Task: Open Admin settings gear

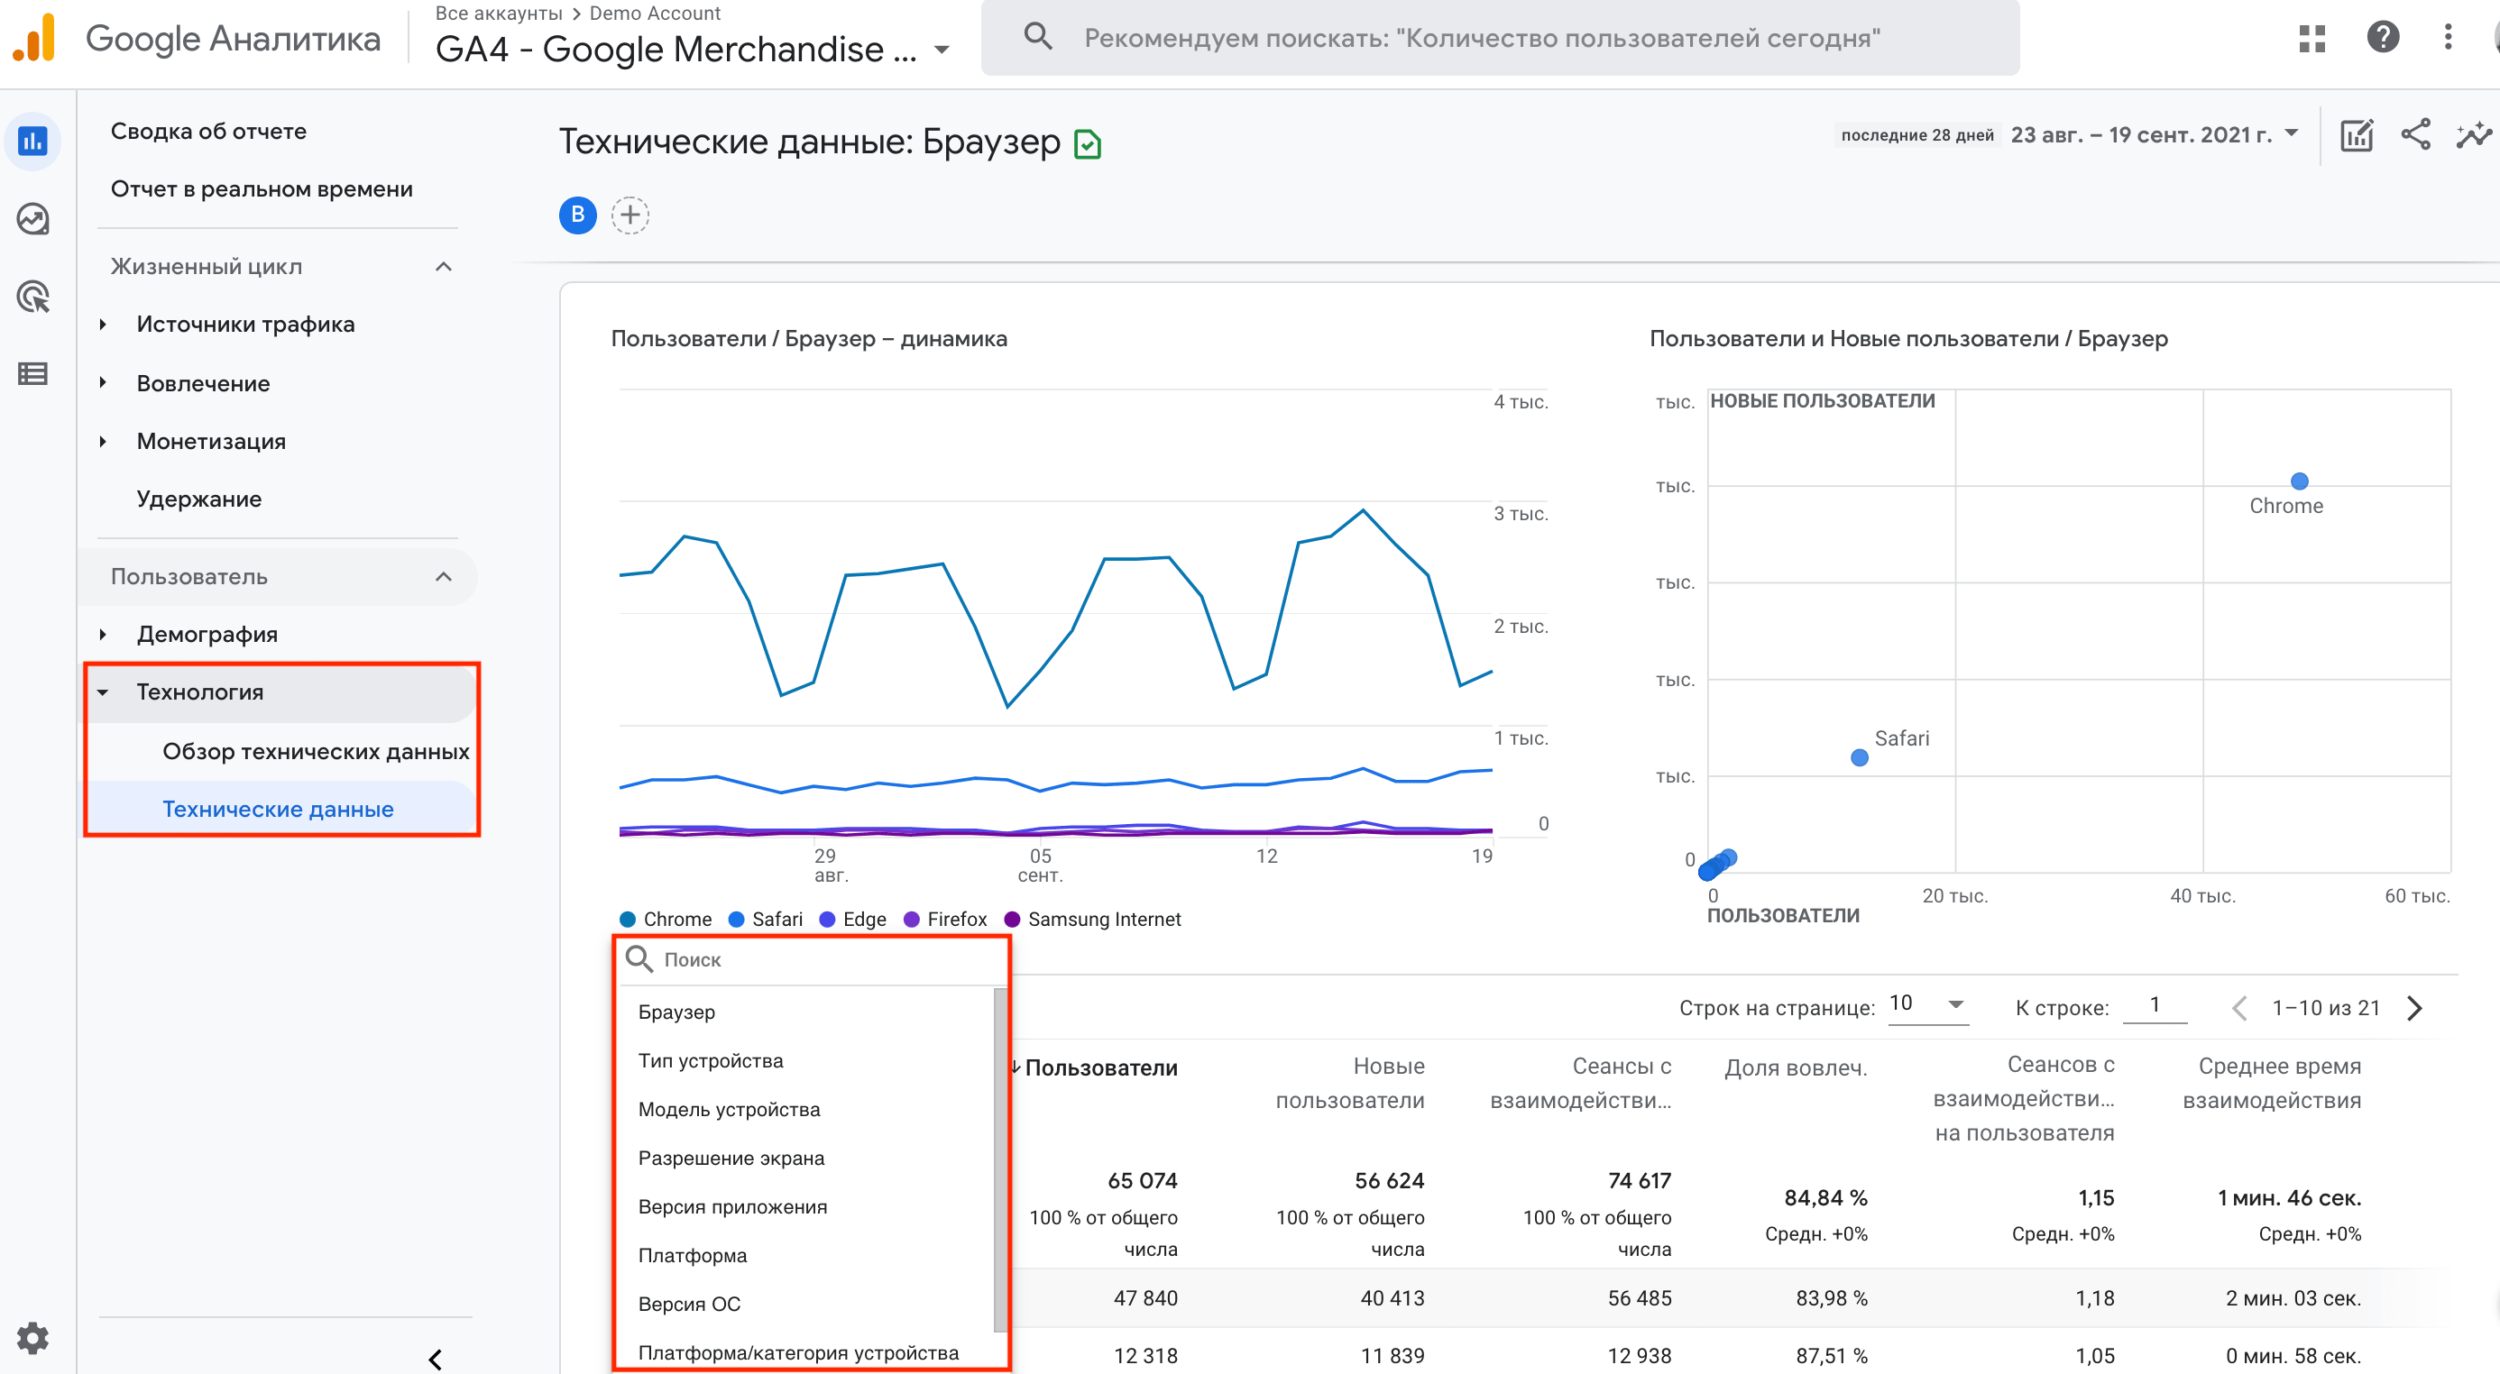Action: coord(33,1338)
